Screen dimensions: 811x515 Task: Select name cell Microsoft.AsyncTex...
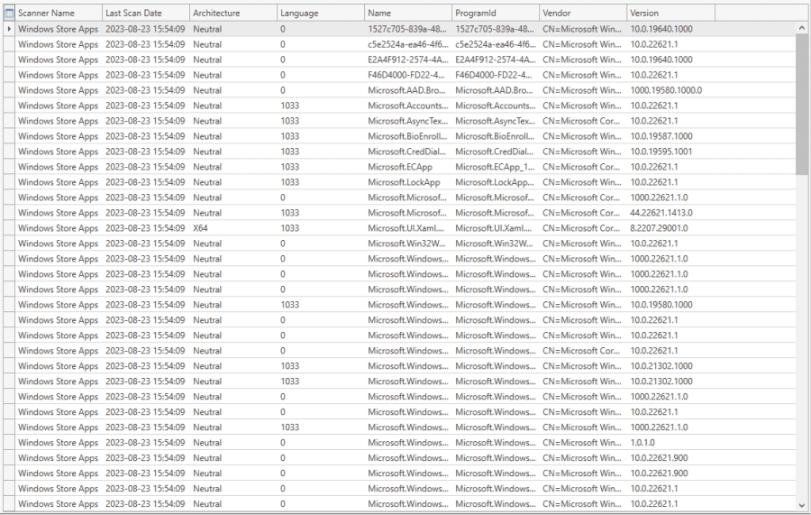coord(407,121)
